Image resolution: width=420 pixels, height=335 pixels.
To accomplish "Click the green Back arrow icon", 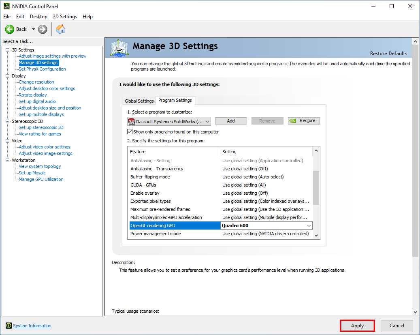I will coord(10,29).
